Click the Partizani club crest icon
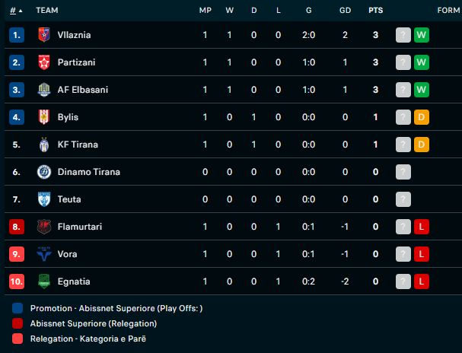The image size is (462, 353). click(43, 62)
